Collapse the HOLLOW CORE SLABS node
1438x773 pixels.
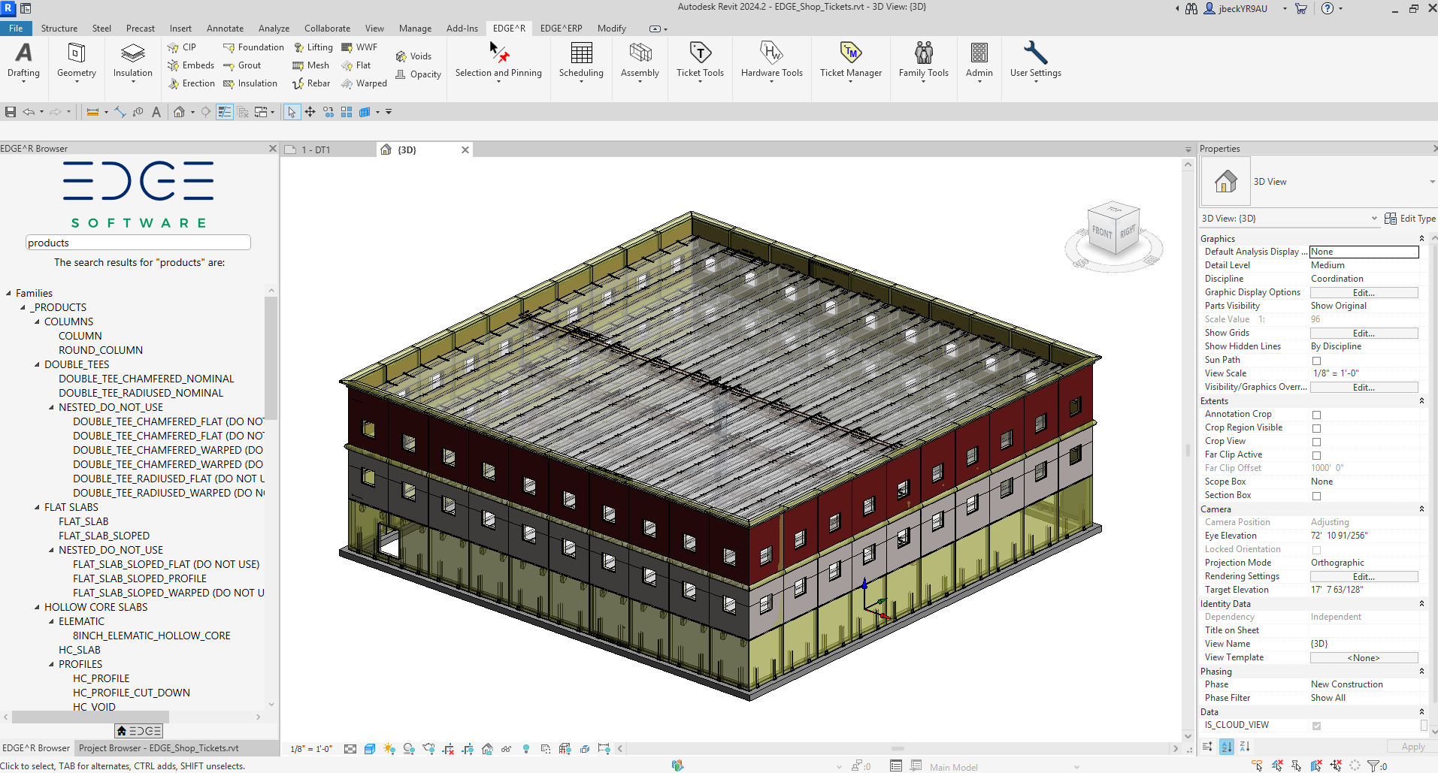[x=37, y=608]
